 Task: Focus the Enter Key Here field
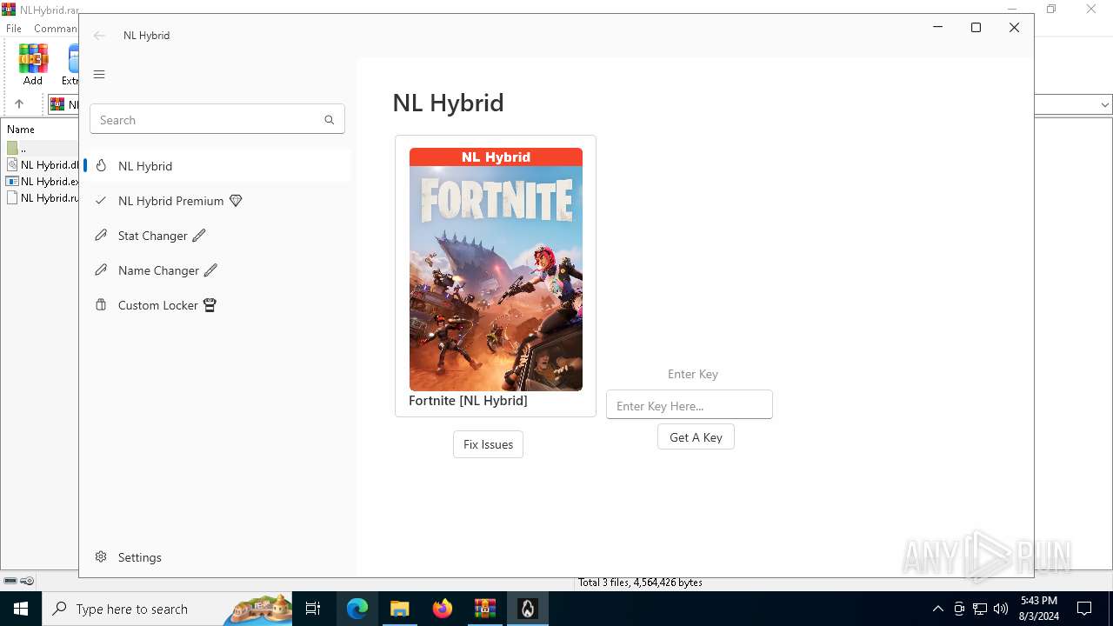(690, 404)
